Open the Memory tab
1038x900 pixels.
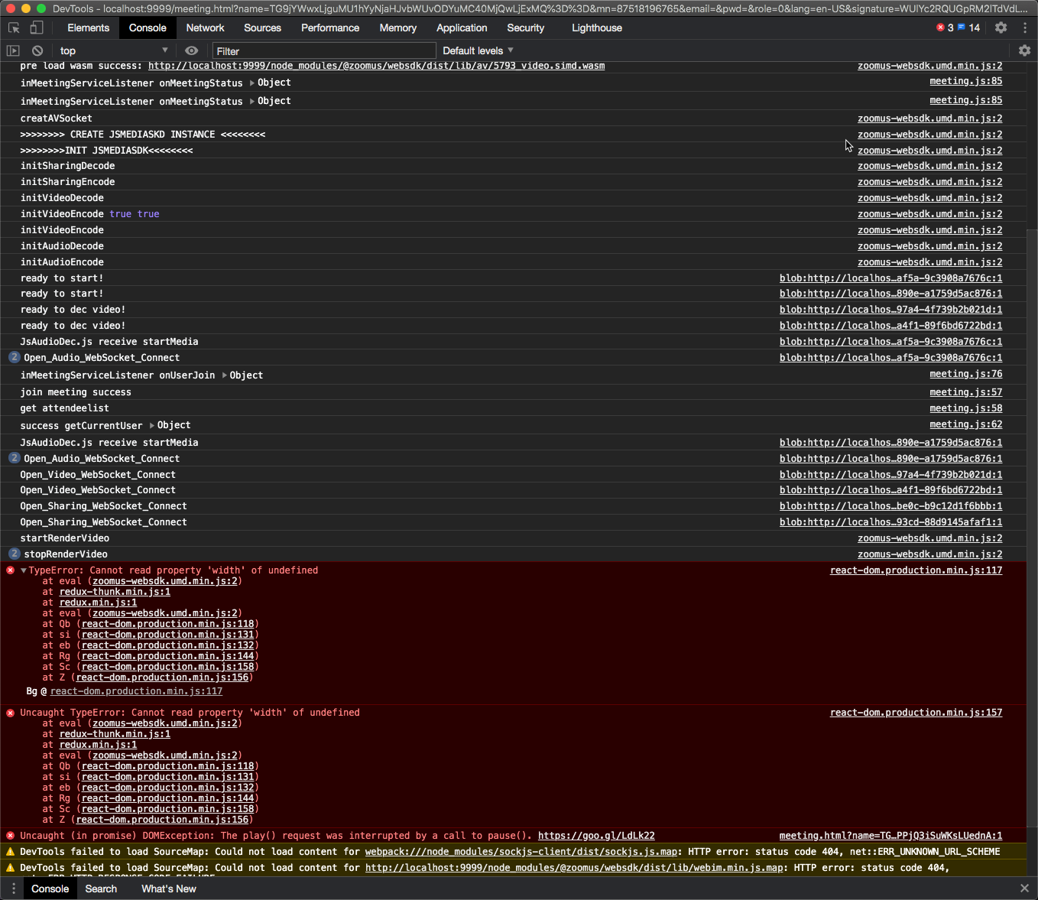398,28
